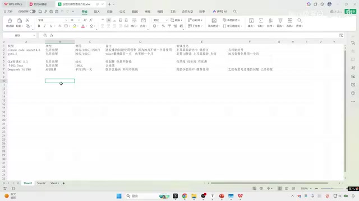Open Chrome from the taskbar
Image resolution: width=359 pixels, height=201 pixels.
coord(185,196)
